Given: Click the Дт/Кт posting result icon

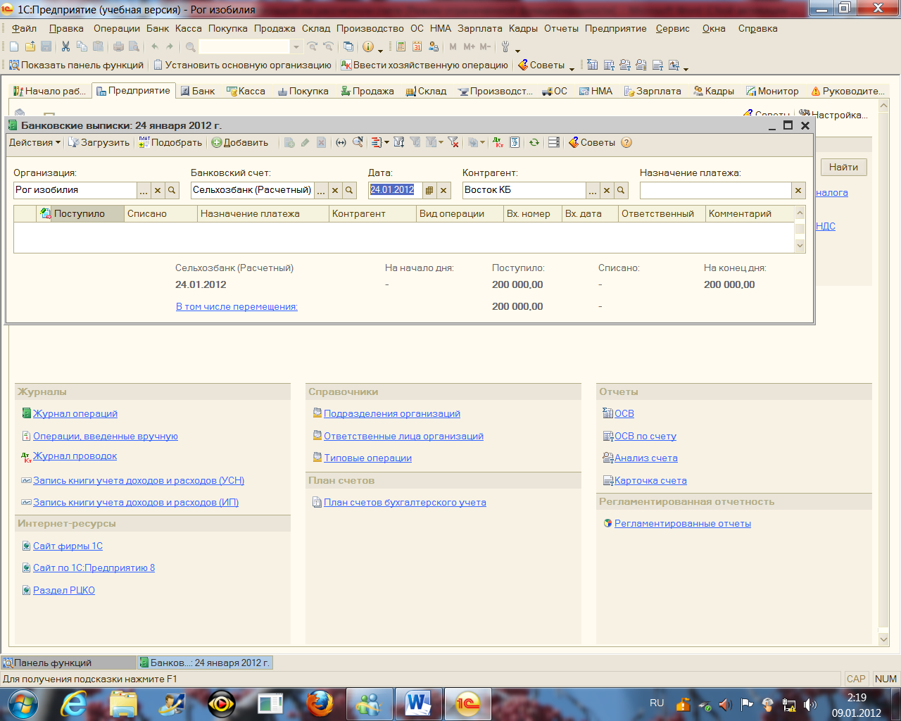Looking at the screenshot, I should 498,142.
